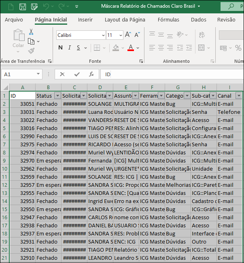
Task: Apply red font color
Action: coord(131,48)
